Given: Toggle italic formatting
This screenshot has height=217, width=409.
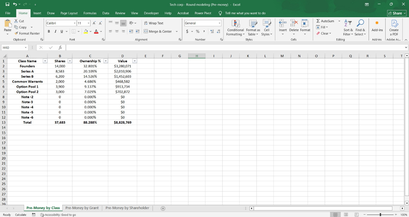Looking at the screenshot, I should coord(55,31).
